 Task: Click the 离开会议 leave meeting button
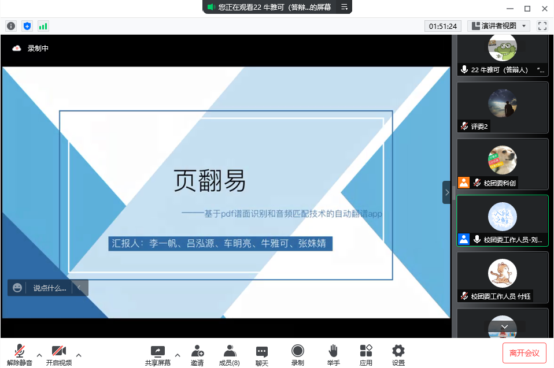coord(524,353)
